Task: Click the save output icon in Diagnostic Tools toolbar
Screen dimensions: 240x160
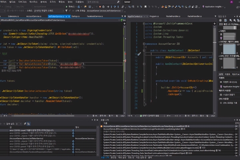Action: click(226, 20)
